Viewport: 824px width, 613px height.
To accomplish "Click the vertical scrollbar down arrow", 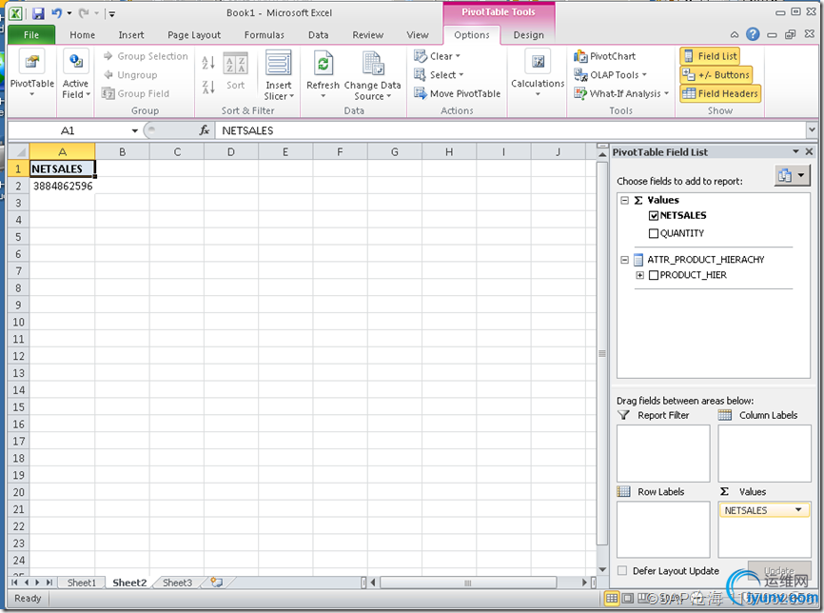I will point(602,570).
